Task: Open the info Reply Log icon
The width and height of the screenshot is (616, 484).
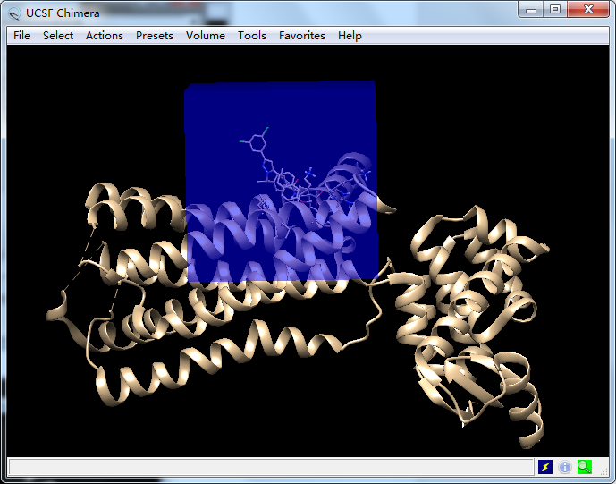Action: [x=565, y=467]
